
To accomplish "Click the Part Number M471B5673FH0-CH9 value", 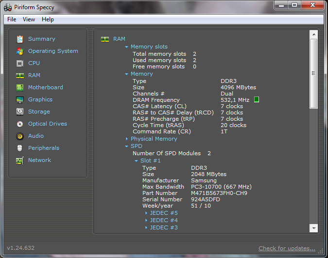I will (x=219, y=193).
